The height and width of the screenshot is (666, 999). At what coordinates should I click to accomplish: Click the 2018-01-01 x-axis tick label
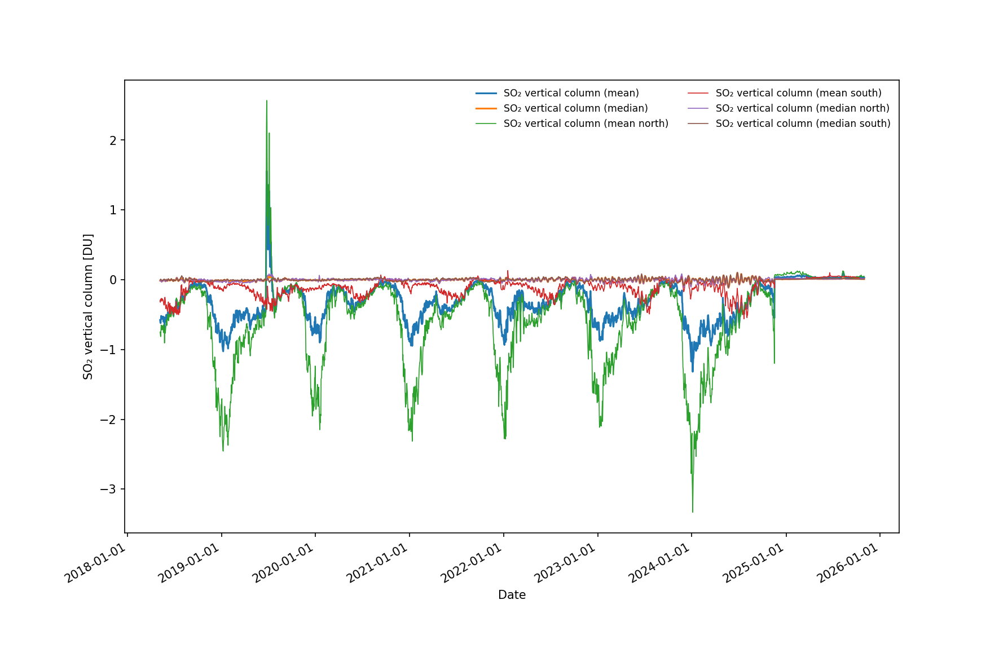coord(96,563)
